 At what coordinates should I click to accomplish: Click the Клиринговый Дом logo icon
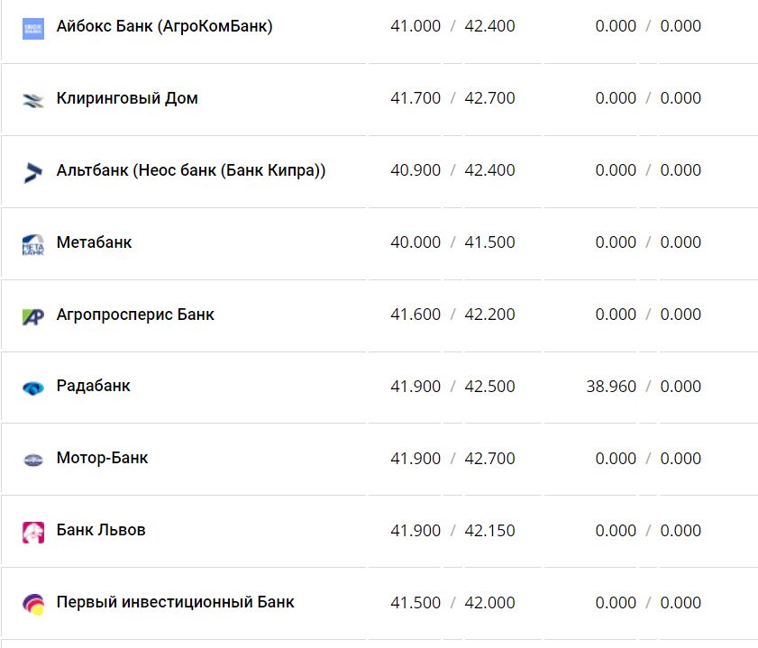[x=32, y=100]
